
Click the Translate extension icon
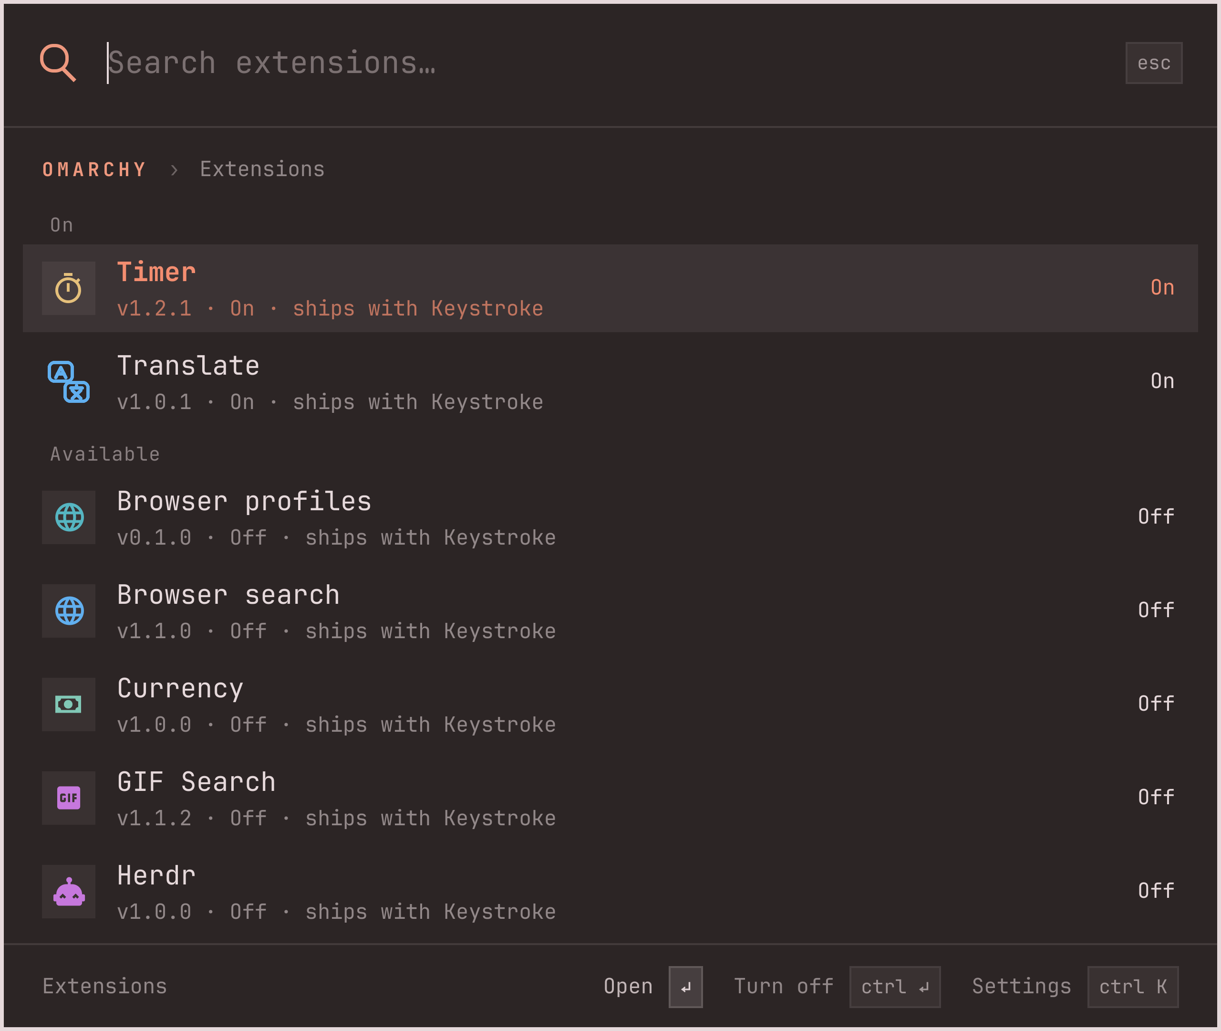pos(68,382)
